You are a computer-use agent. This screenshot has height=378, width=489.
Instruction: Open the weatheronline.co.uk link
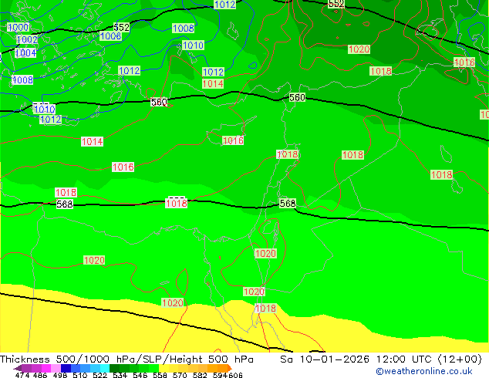tap(424, 371)
